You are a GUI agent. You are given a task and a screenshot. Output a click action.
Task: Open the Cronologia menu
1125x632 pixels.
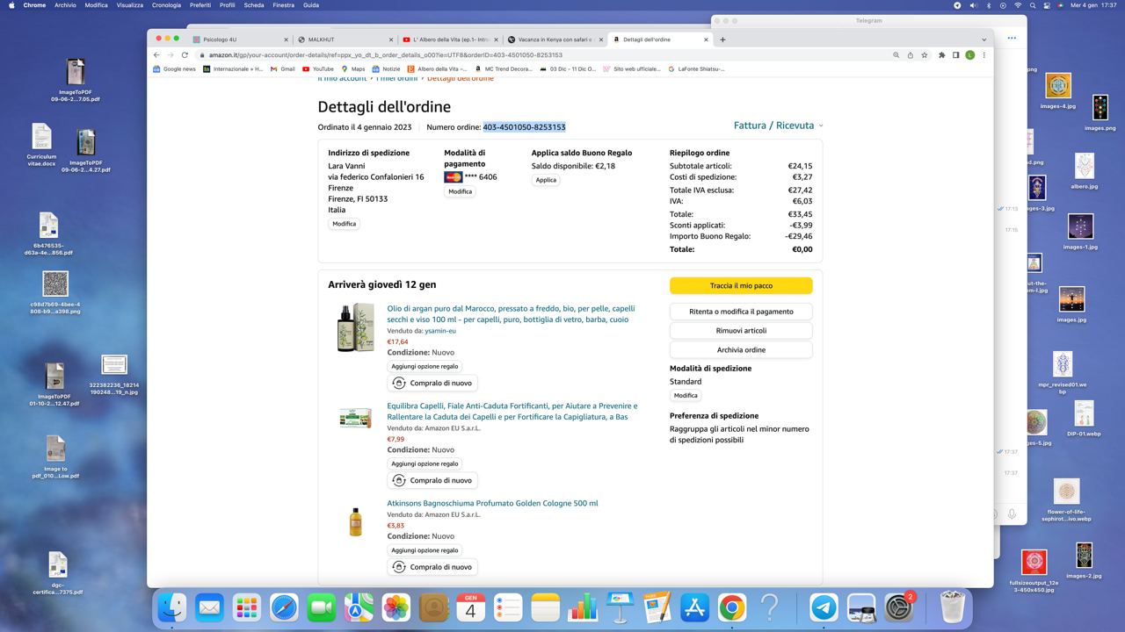pyautogui.click(x=166, y=5)
